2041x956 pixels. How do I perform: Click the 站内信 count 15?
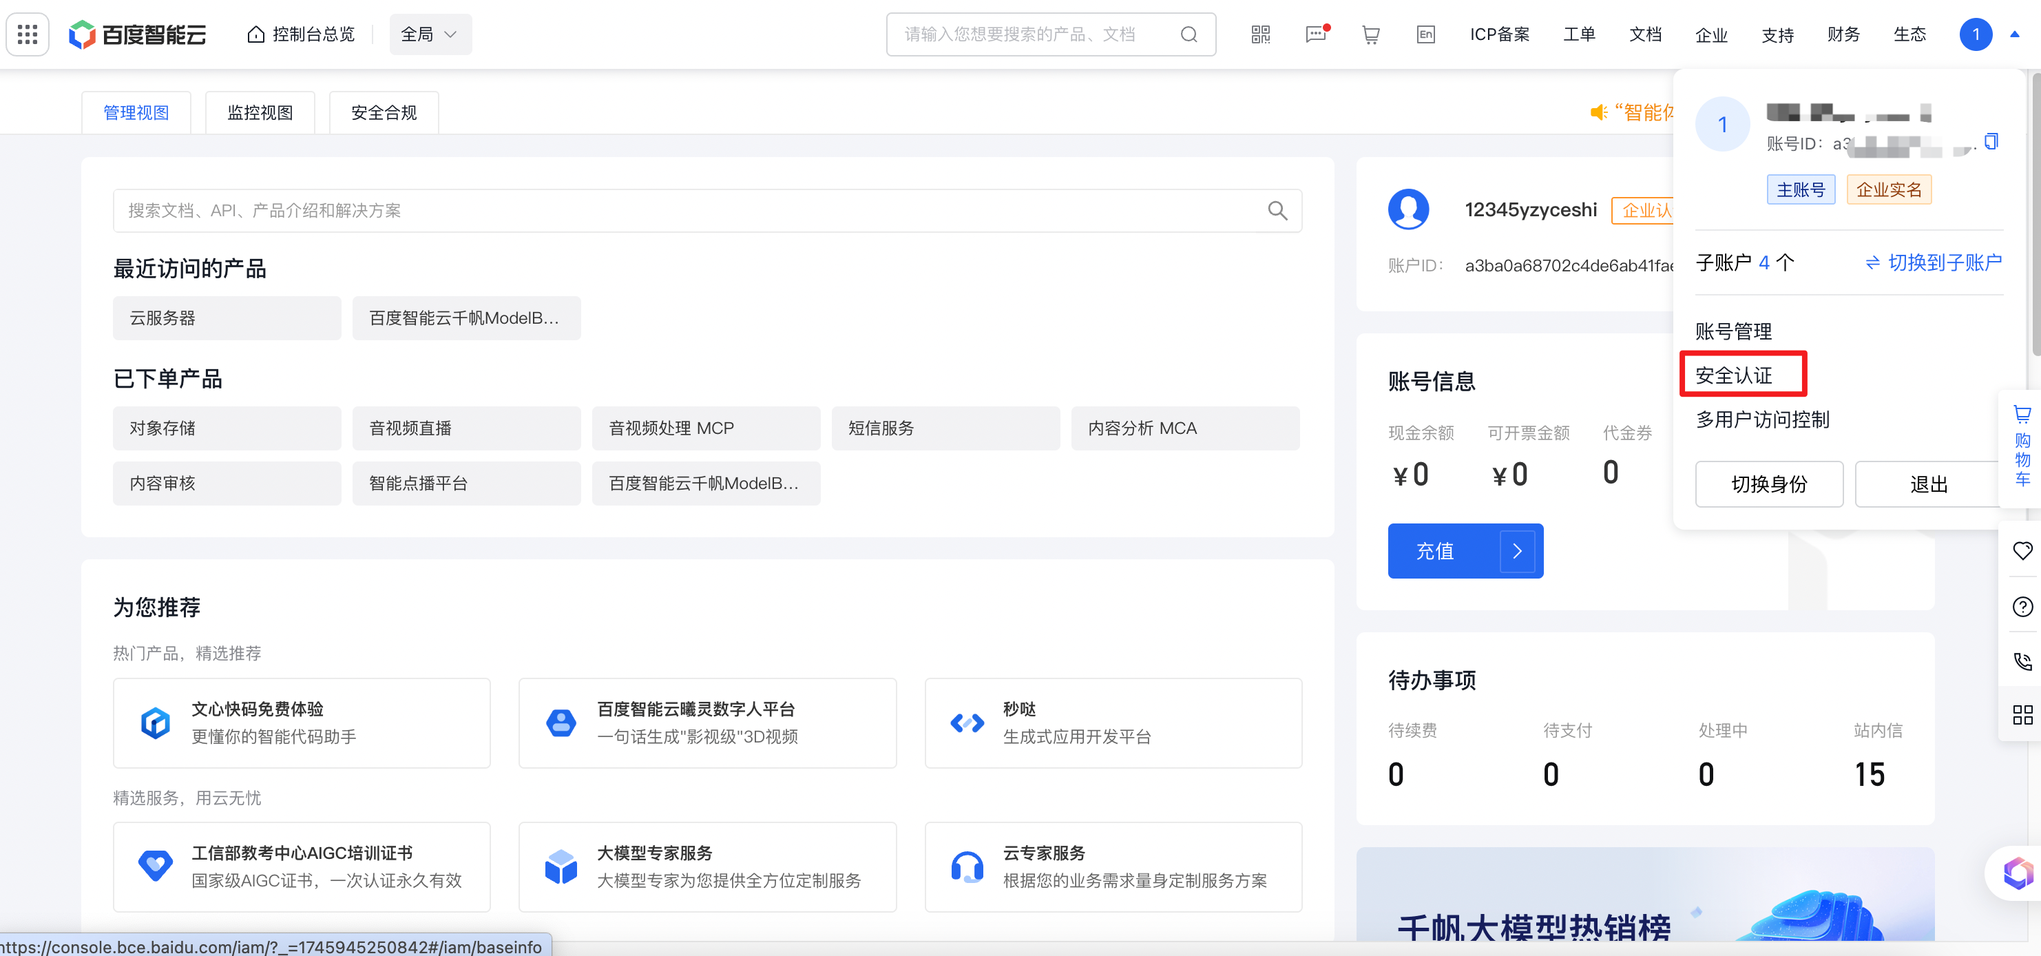[x=1869, y=773]
